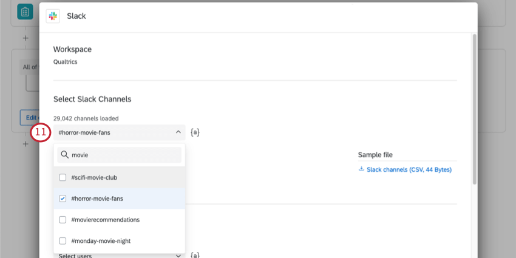Focus the channel search field containing 'movie'

[x=124, y=155]
